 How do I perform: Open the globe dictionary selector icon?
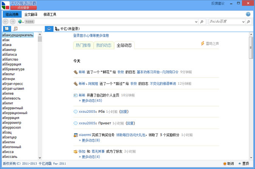coord(20,22)
